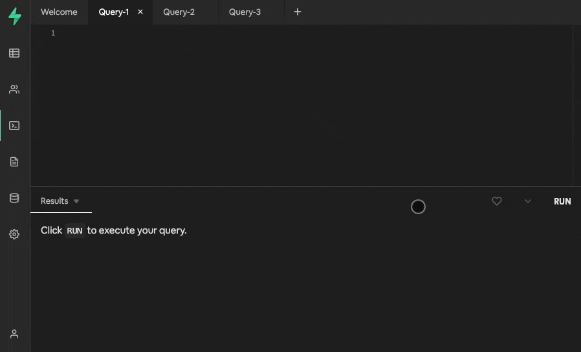581x352 pixels.
Task: Add a new query tab
Action: [x=298, y=12]
